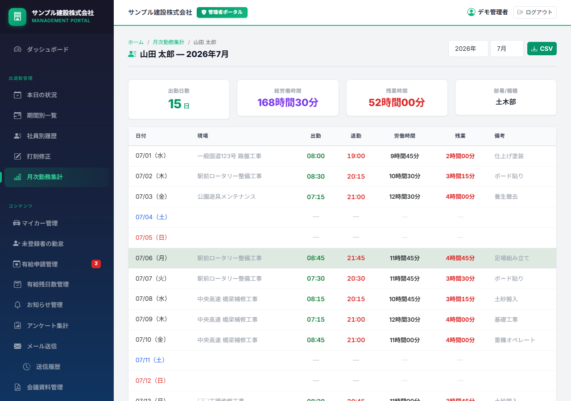Click the お知らせ管理 bell icon
571x401 pixels.
pyautogui.click(x=17, y=305)
